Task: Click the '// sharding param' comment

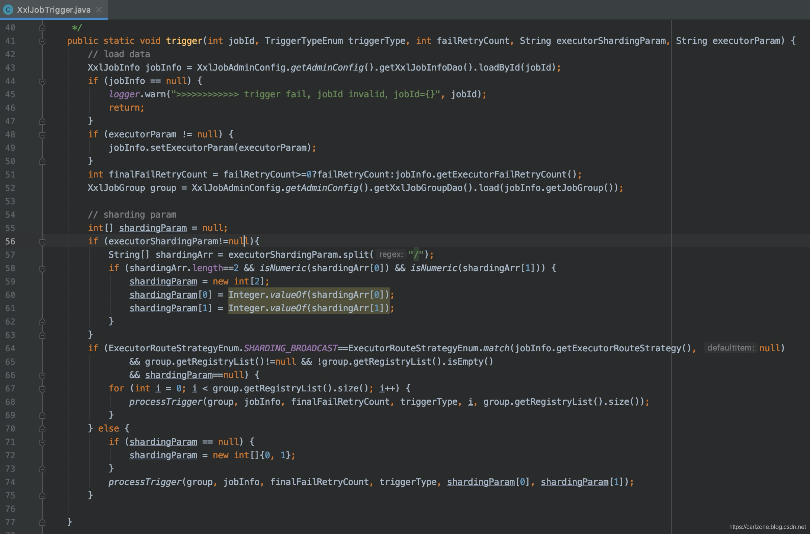Action: pos(132,215)
